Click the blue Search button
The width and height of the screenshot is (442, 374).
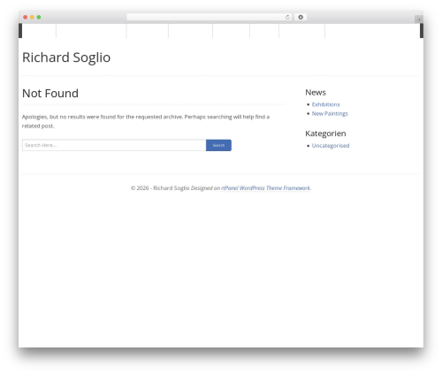[x=218, y=145]
